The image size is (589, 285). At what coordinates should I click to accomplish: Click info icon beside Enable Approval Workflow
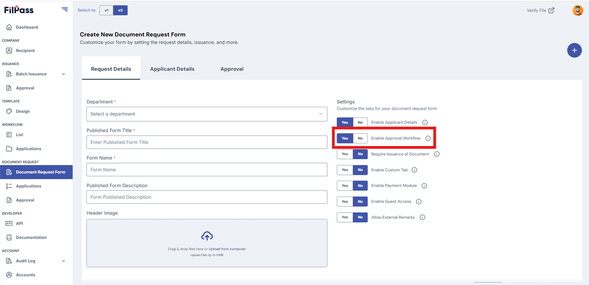[428, 139]
